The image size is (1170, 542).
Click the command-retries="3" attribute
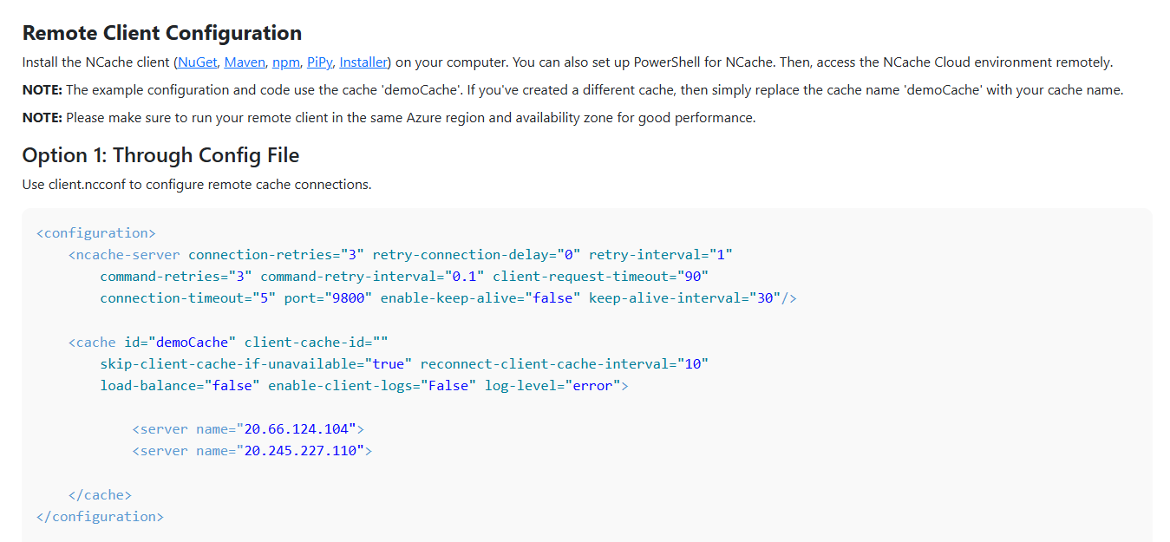pyautogui.click(x=176, y=276)
